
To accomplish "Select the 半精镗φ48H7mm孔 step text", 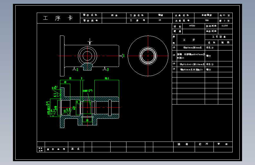I will pos(194,54).
